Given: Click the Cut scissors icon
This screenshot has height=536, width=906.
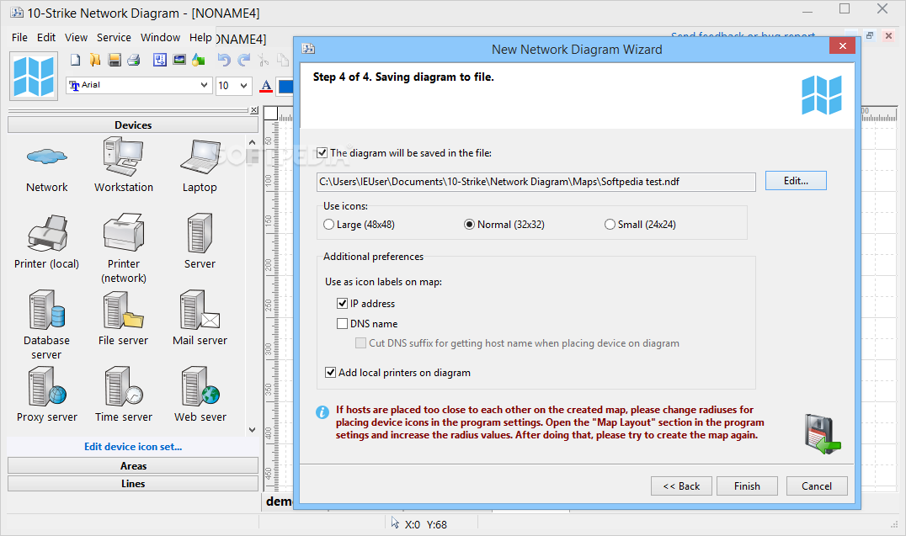Looking at the screenshot, I should (264, 60).
